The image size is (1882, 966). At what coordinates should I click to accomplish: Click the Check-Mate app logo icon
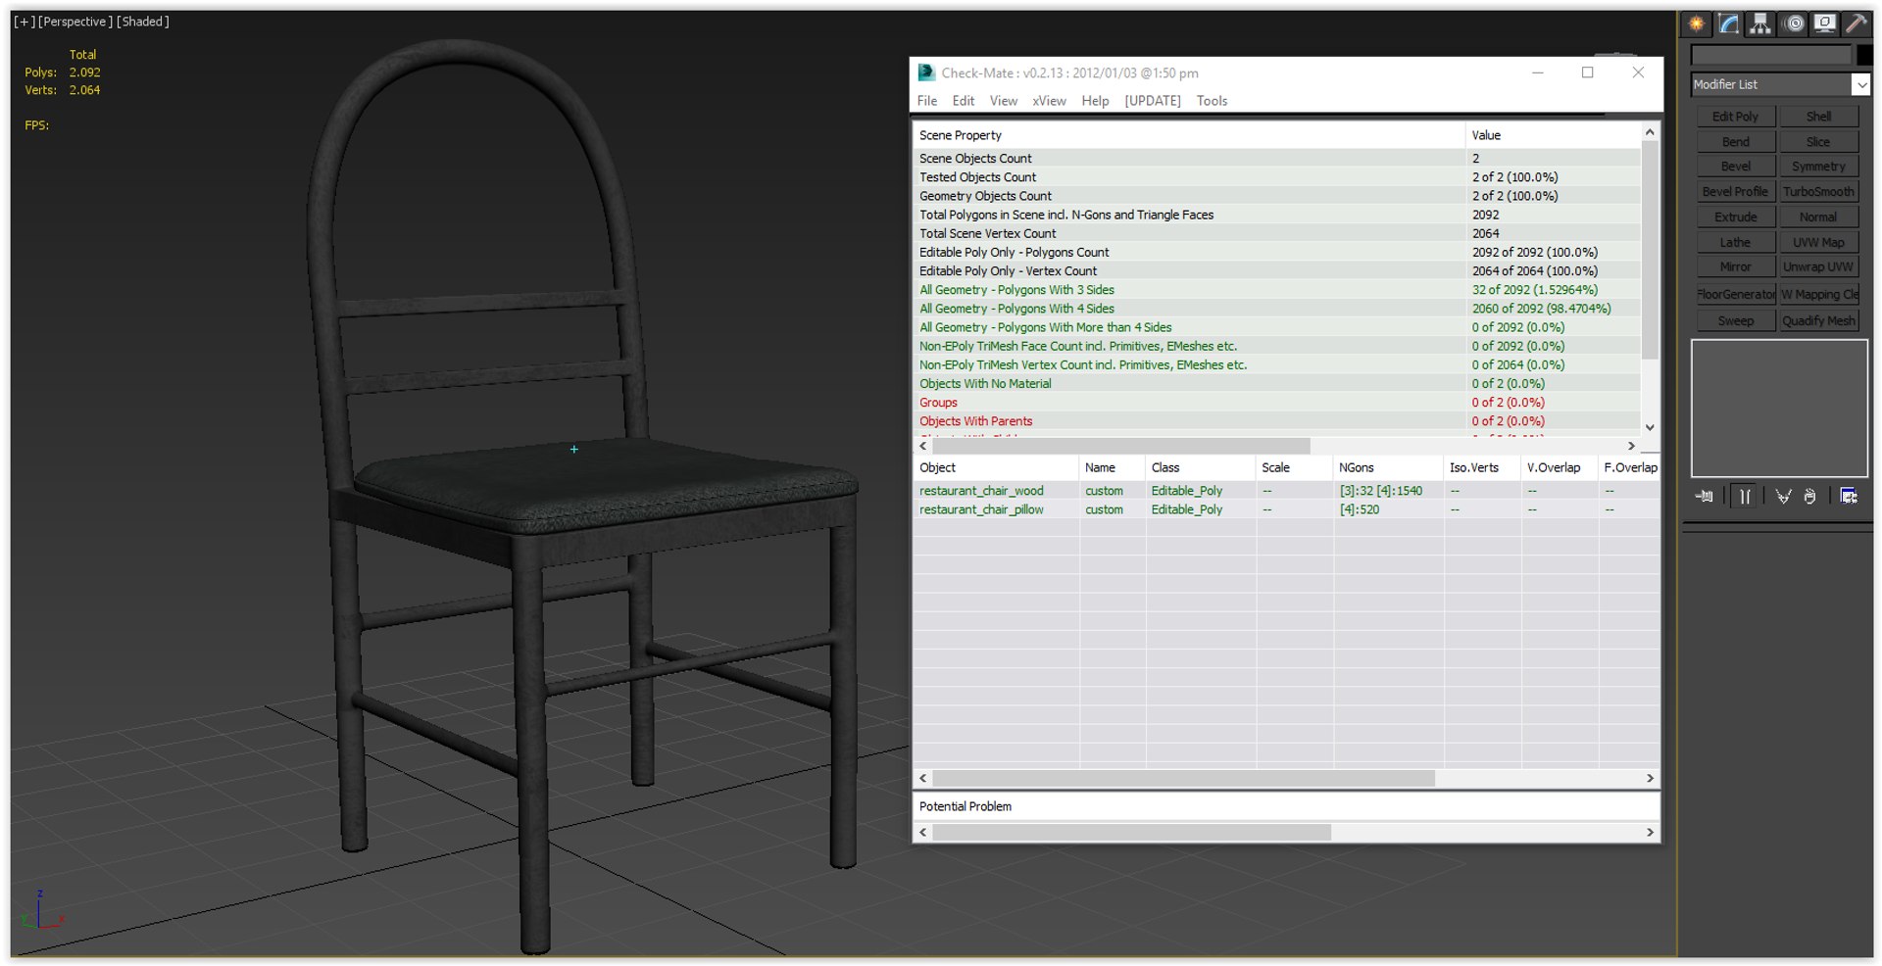[926, 72]
